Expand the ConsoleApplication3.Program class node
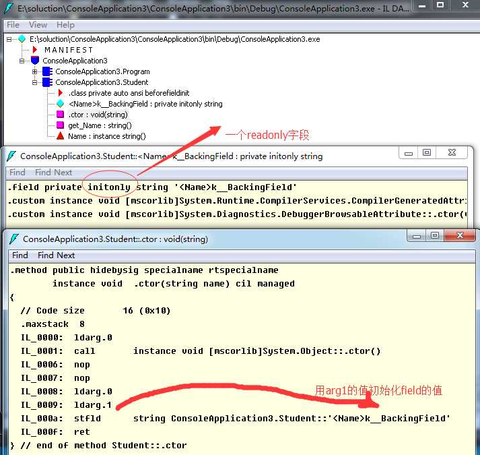The width and height of the screenshot is (480, 455). pos(34,71)
